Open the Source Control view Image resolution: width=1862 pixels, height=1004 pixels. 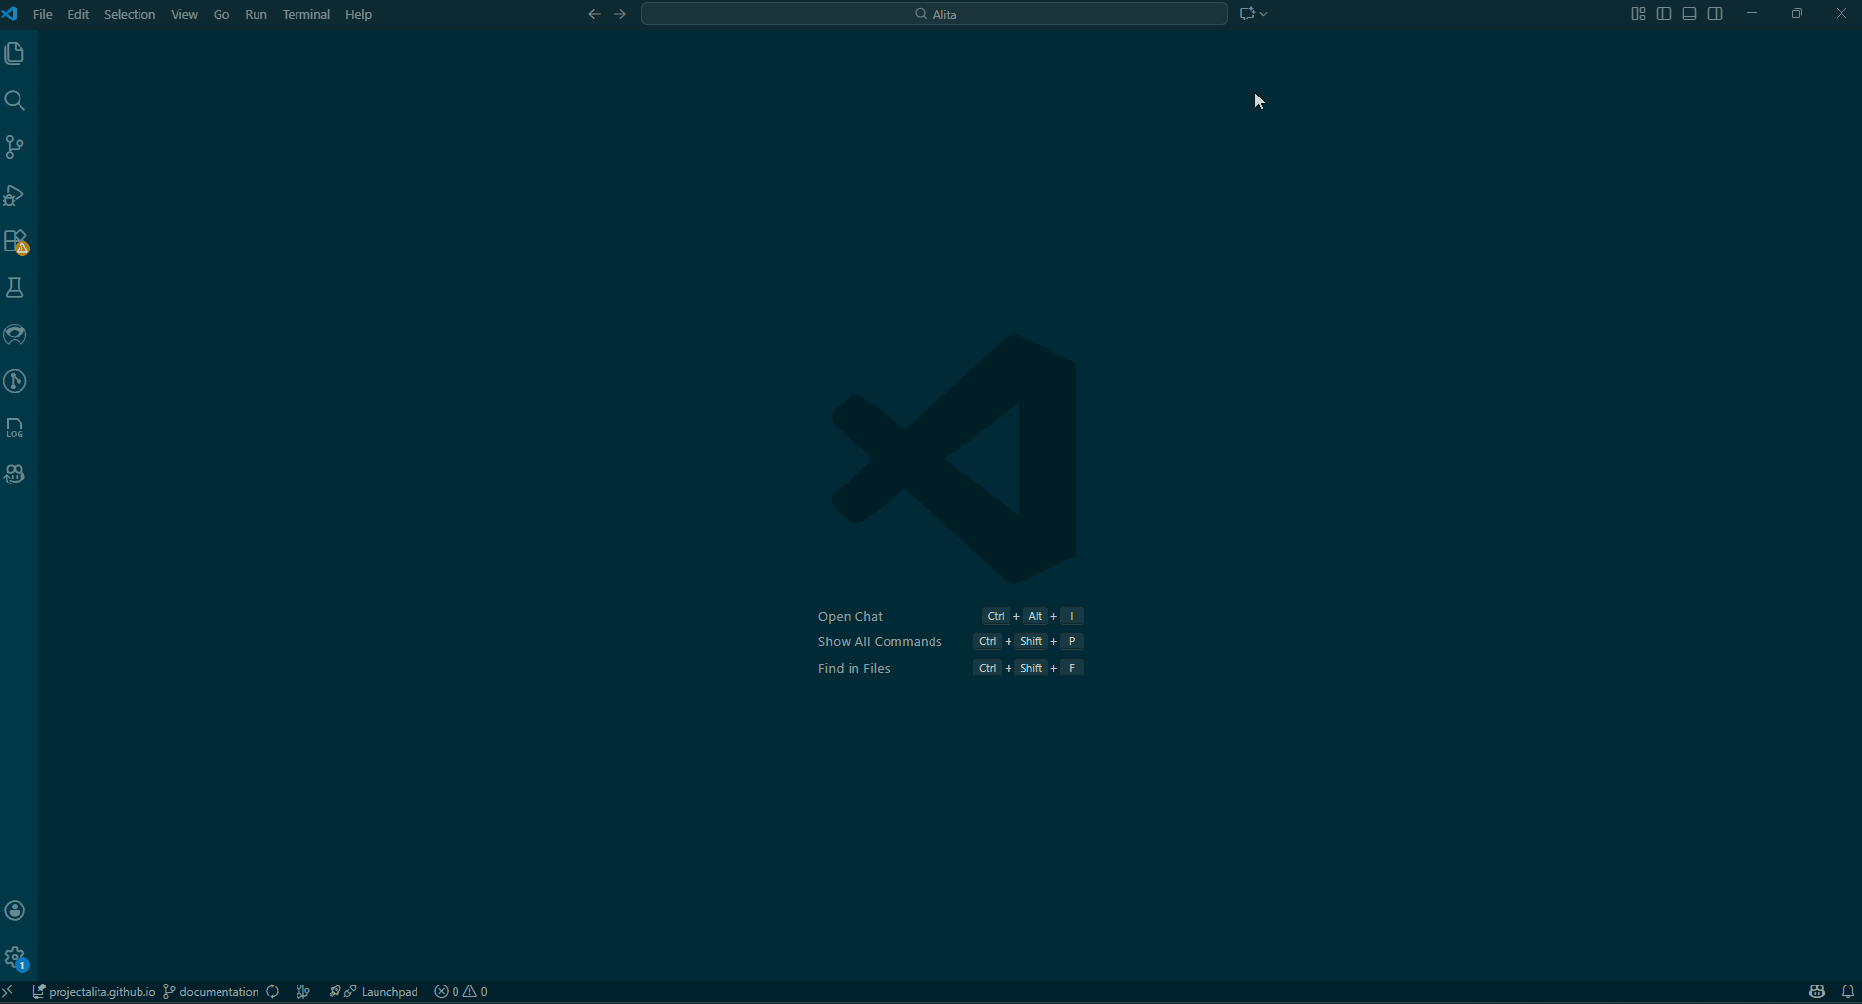16,147
